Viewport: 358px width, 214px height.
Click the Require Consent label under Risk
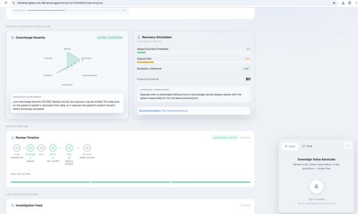tap(69, 162)
